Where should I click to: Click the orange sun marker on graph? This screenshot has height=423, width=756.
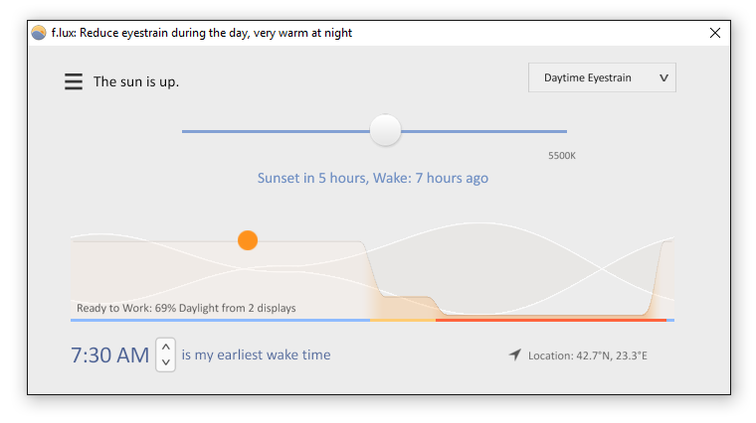(x=248, y=240)
